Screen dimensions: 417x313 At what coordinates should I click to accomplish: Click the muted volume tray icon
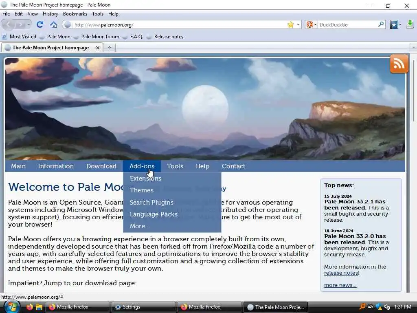pyautogui.click(x=387, y=307)
